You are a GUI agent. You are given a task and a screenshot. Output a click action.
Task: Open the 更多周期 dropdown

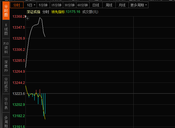146,5
